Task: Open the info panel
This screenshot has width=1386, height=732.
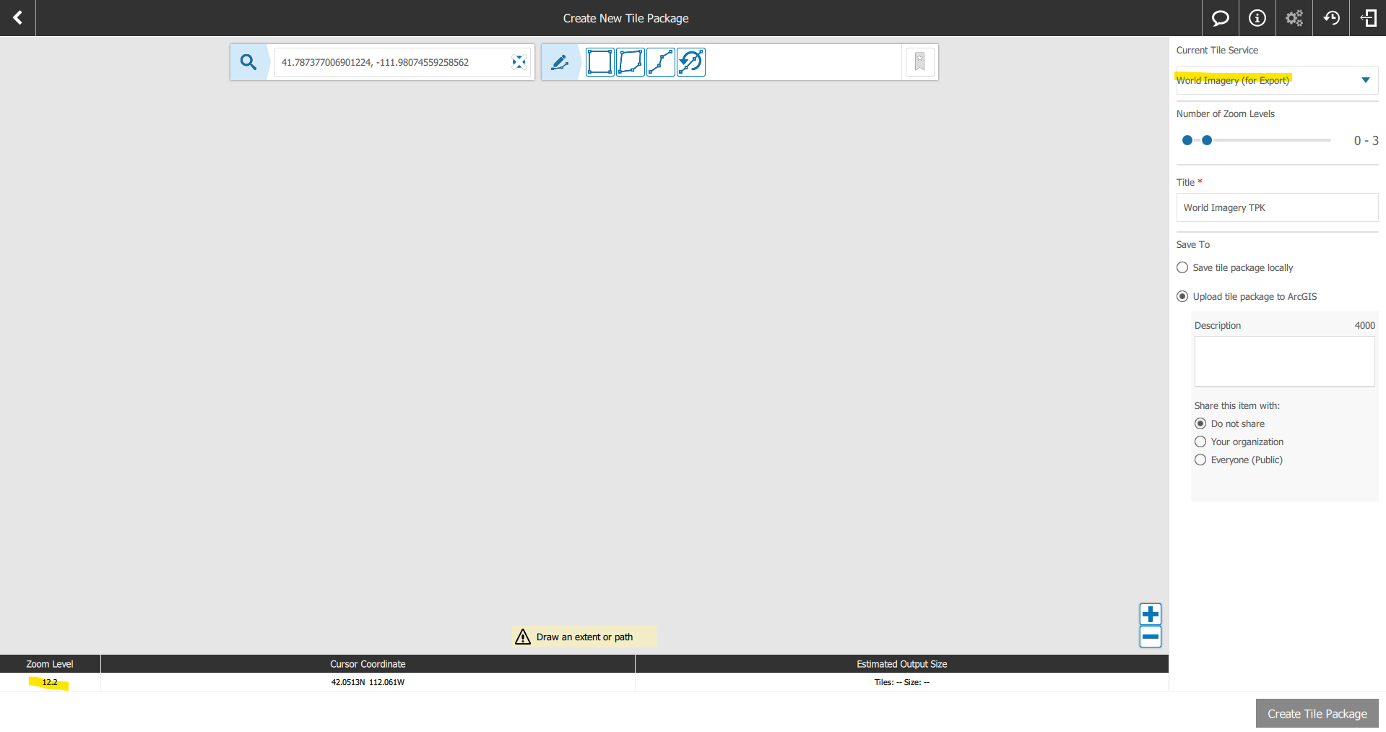Action: pos(1257,18)
